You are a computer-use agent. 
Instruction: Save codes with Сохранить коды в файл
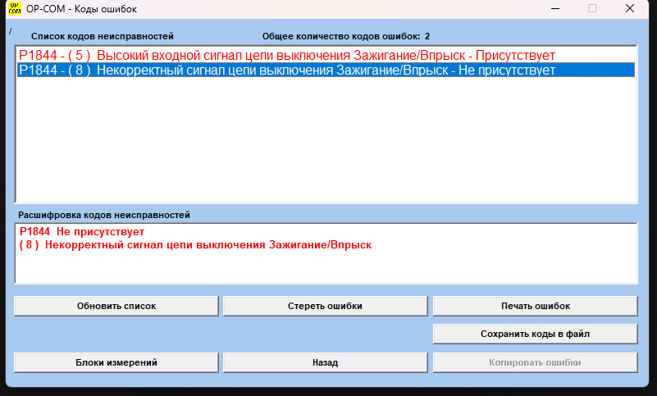click(x=535, y=334)
